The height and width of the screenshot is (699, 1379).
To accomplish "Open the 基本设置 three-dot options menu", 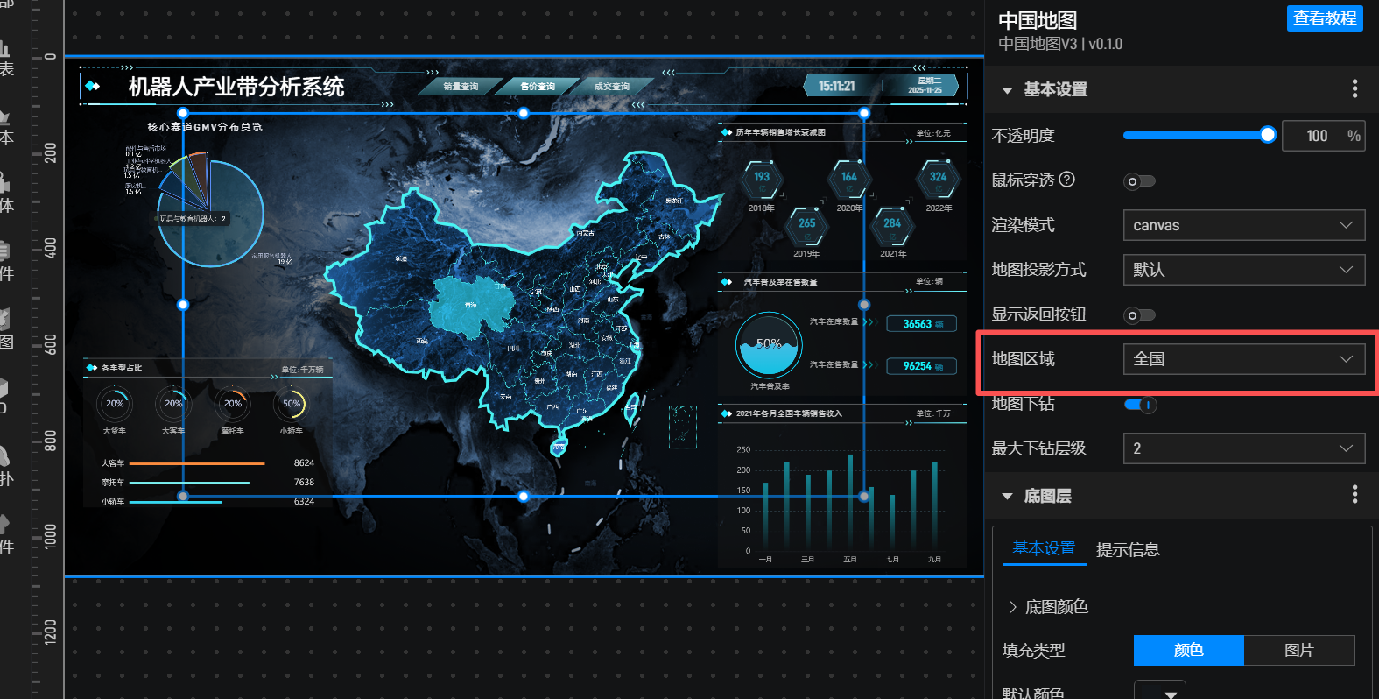I will point(1354,88).
